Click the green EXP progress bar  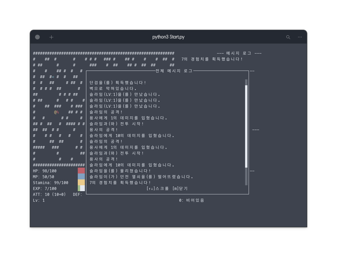click(79, 188)
